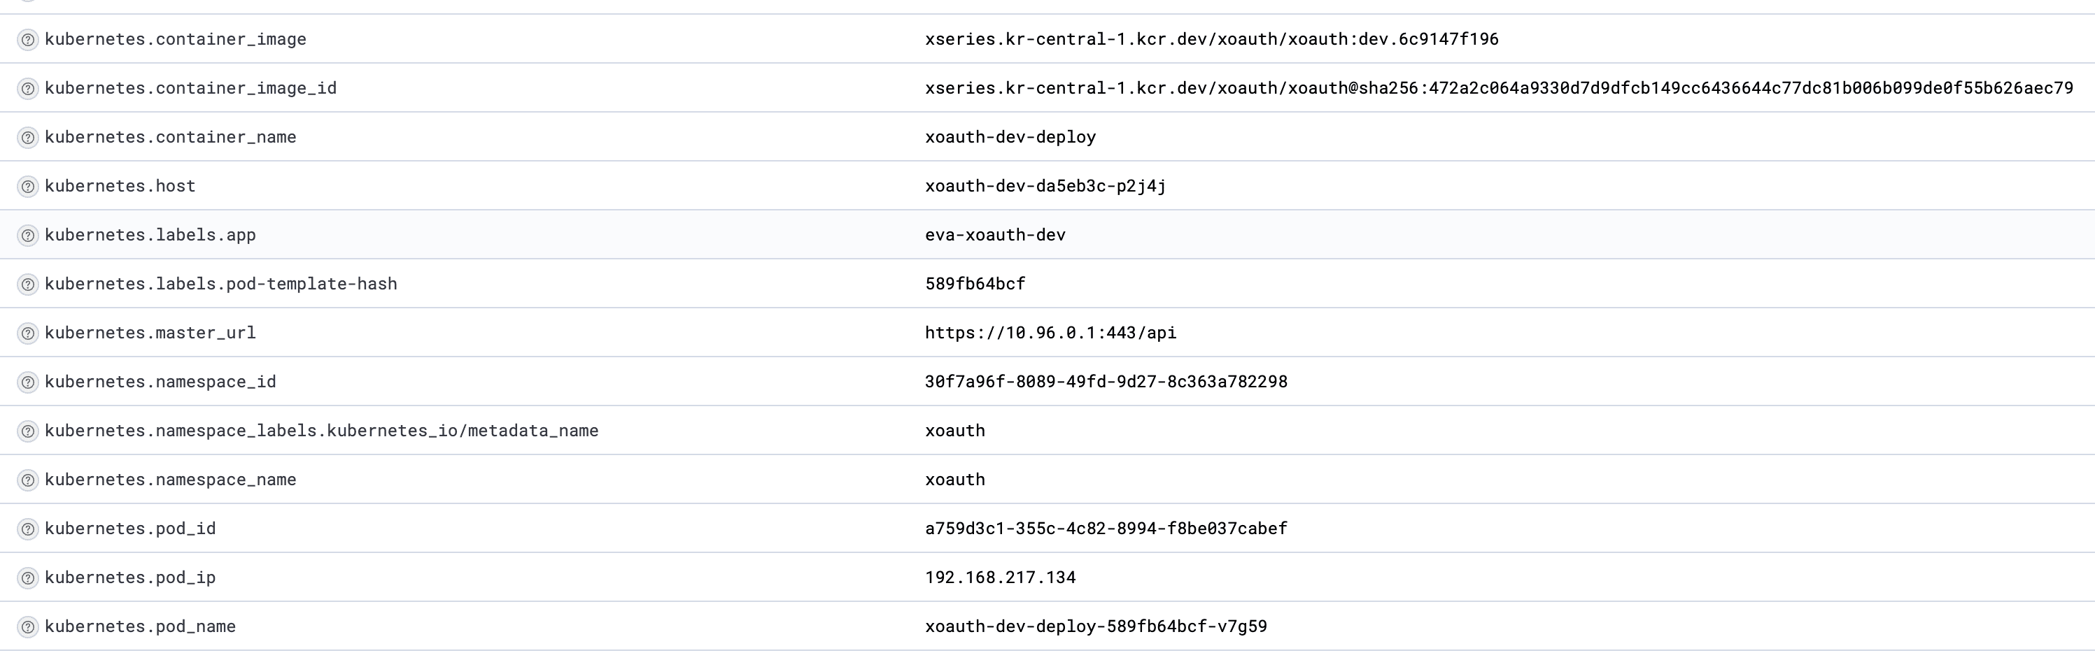The height and width of the screenshot is (653, 2095).
Task: Click the pod name value xoauth-dev-deploy-589fb64bcf-v7g59
Action: pos(1096,626)
